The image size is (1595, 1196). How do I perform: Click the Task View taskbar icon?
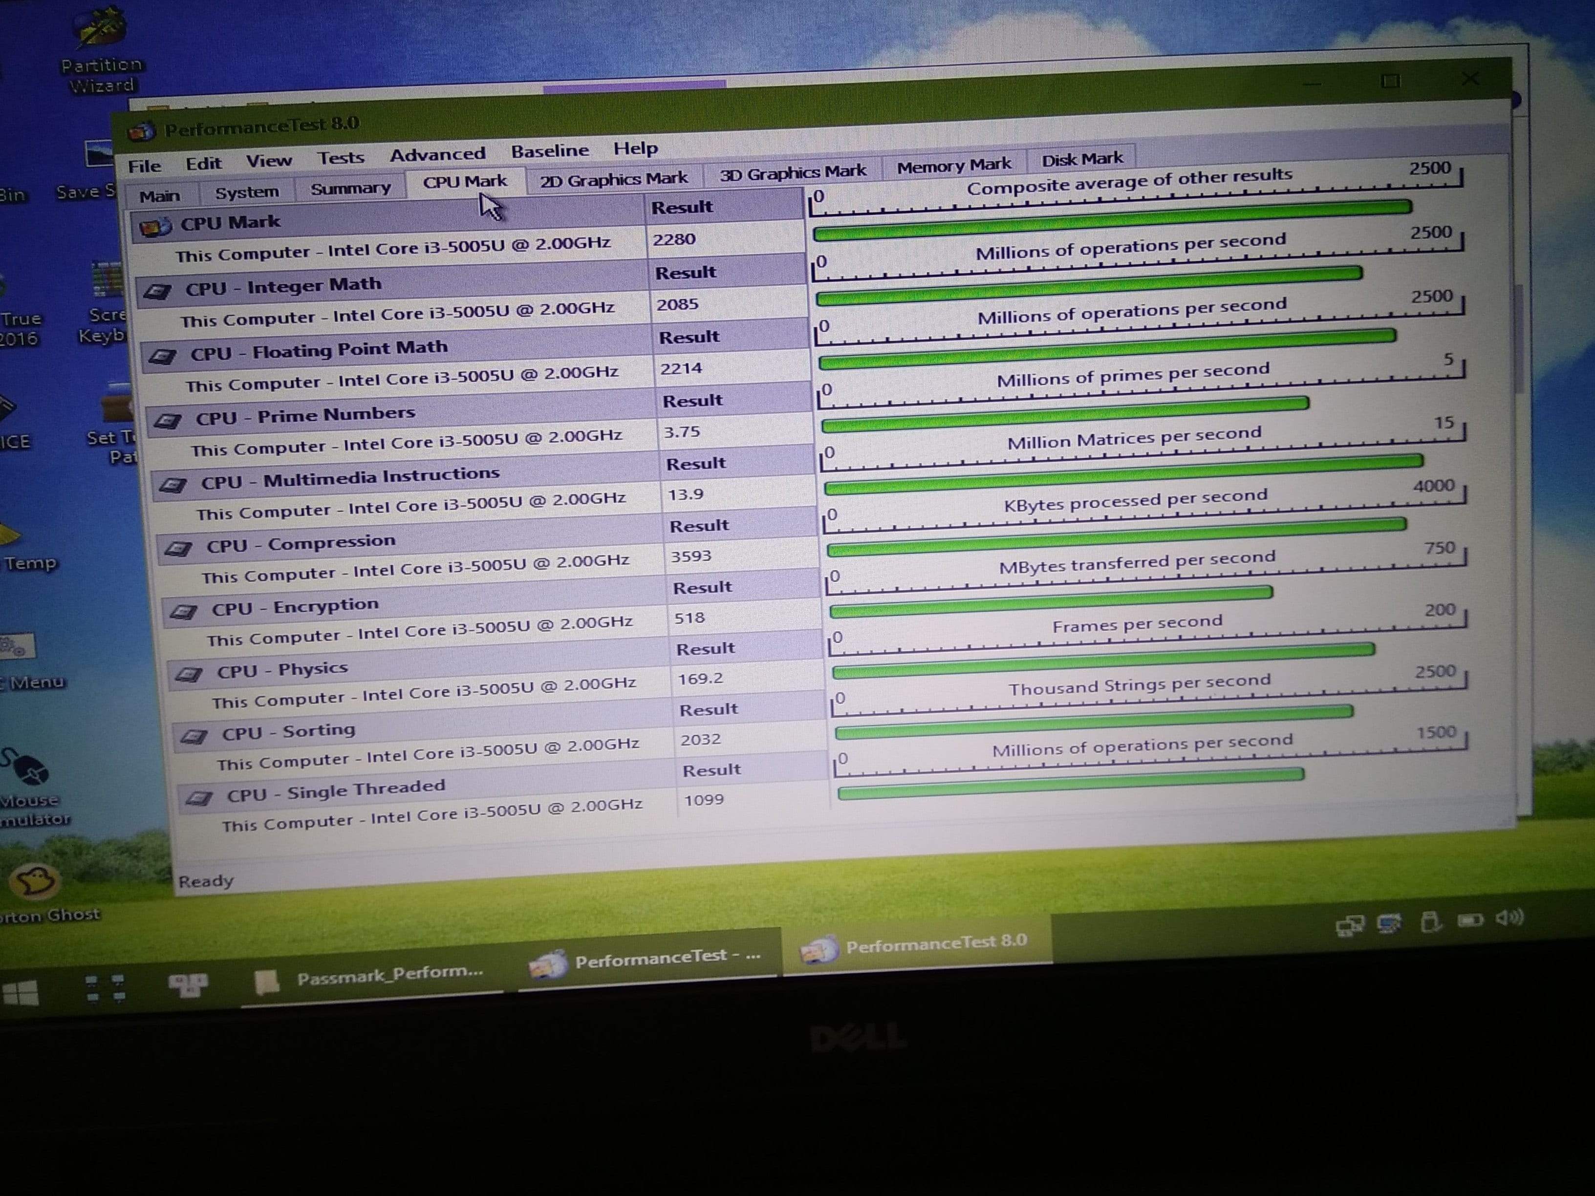tap(105, 988)
